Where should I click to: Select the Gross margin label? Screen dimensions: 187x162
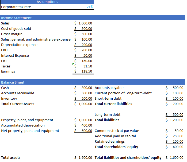click(x=12, y=34)
